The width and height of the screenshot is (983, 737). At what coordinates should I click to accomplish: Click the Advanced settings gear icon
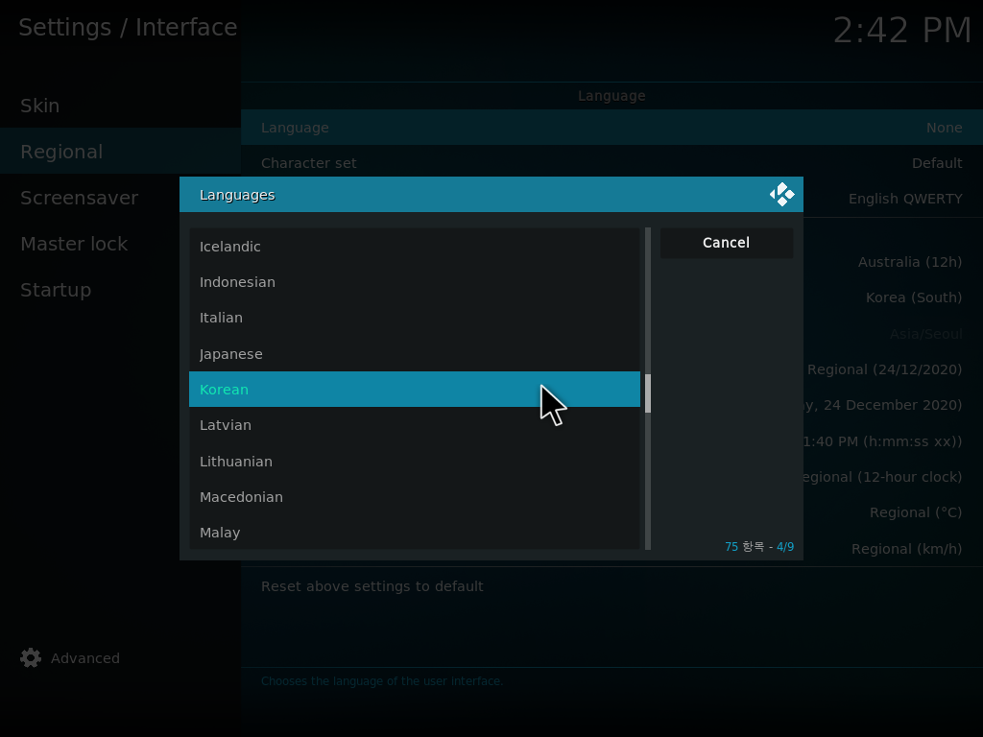31,658
